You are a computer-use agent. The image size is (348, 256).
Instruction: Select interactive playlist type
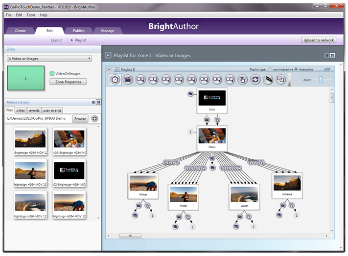point(296,69)
